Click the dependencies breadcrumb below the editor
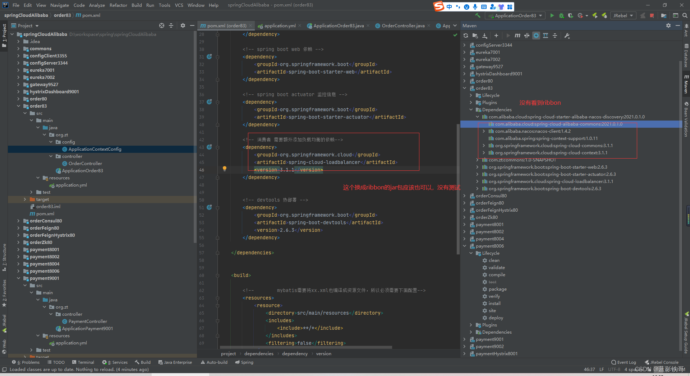 click(x=259, y=353)
